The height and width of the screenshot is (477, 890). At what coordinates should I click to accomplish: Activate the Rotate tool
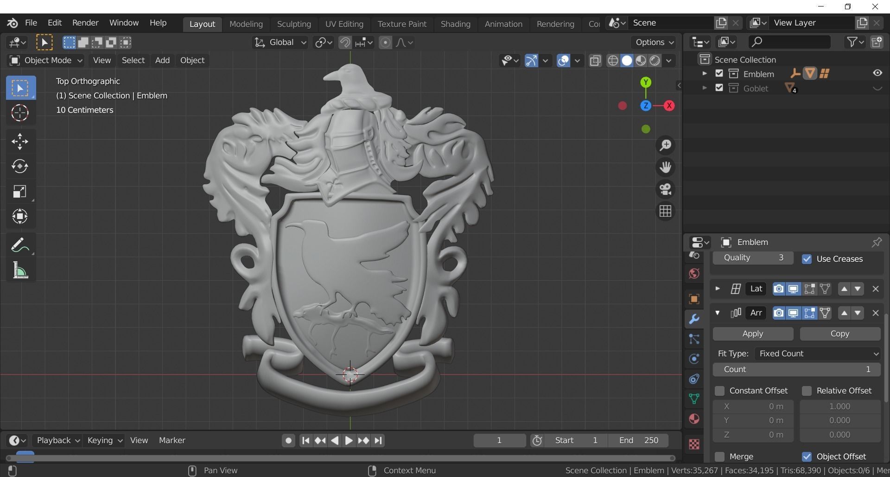(20, 167)
